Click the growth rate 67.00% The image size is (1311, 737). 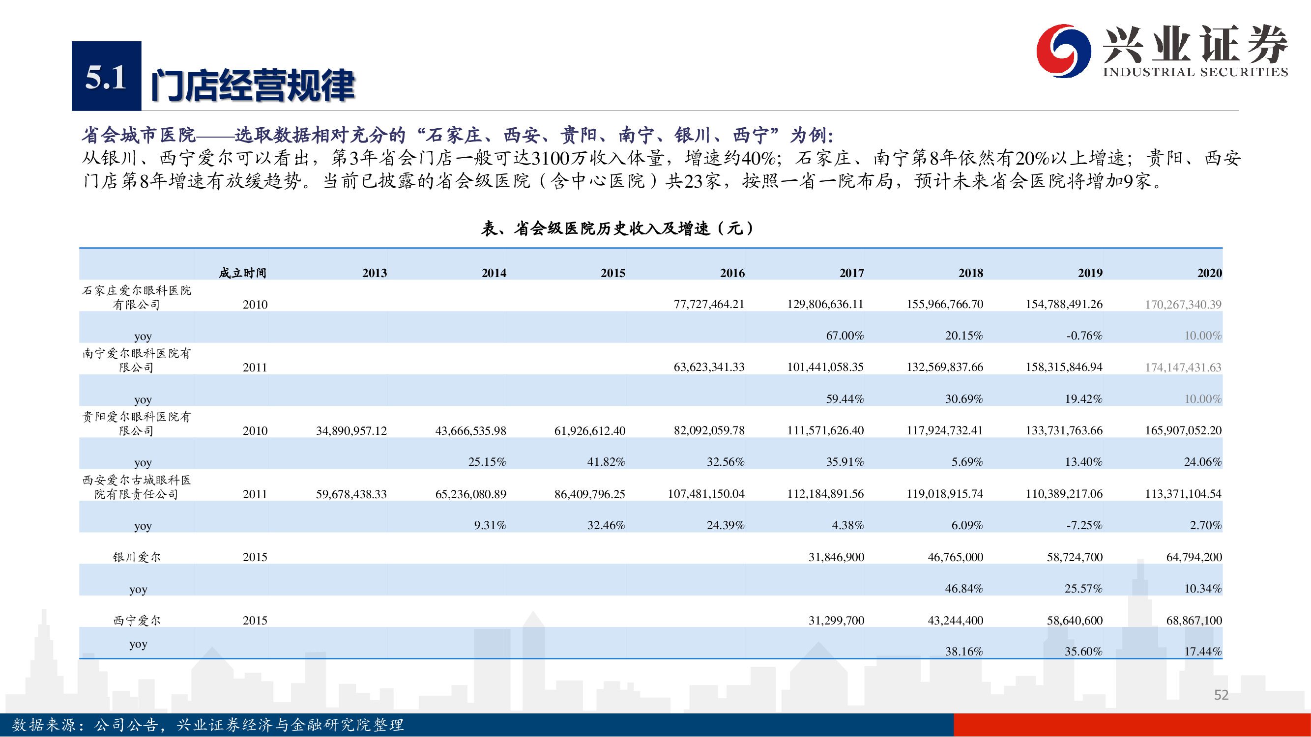tap(845, 336)
